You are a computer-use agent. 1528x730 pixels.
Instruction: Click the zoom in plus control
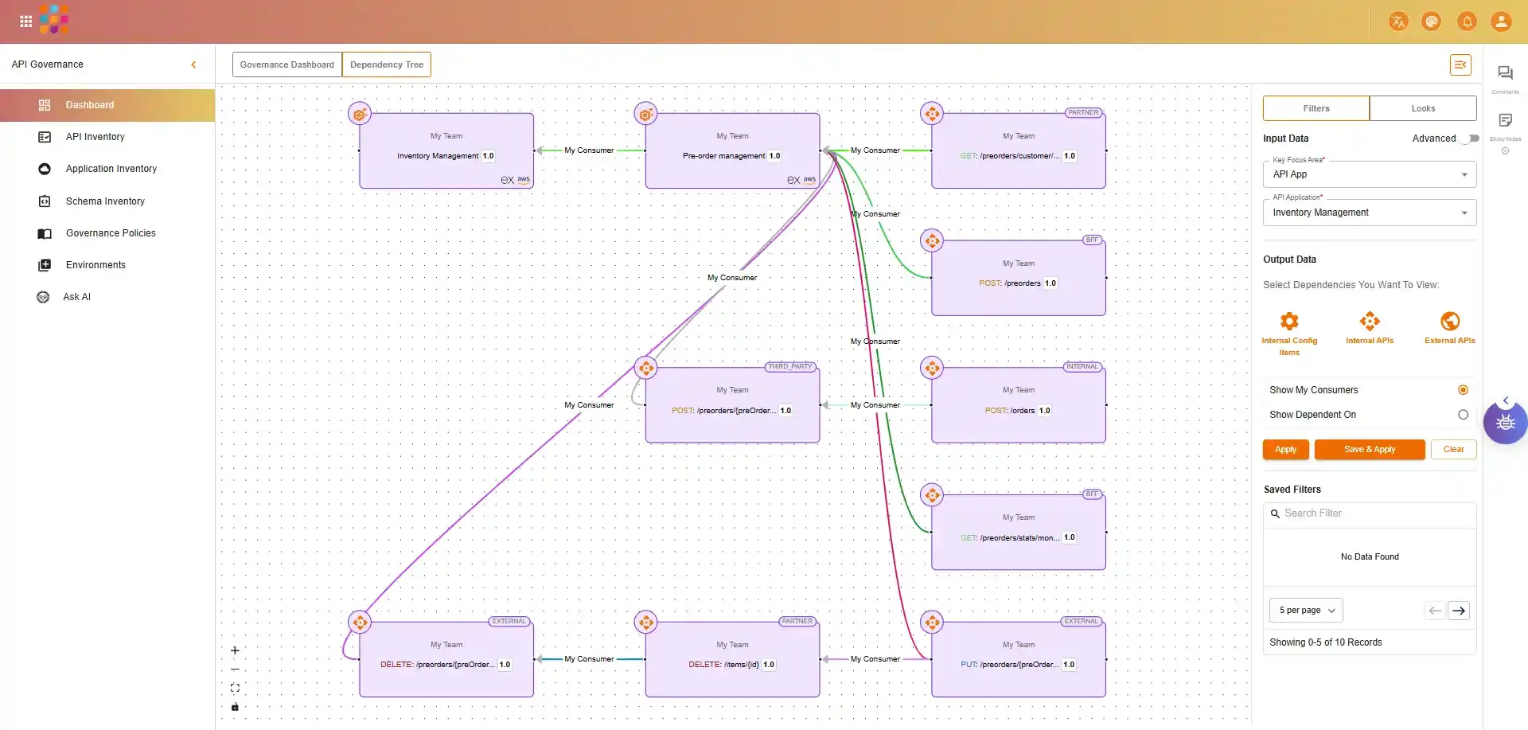235,650
